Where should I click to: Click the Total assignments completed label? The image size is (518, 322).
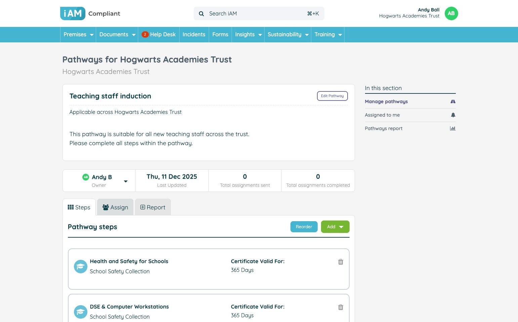coord(318,185)
